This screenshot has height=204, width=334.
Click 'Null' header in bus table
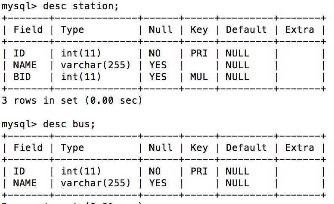(160, 148)
